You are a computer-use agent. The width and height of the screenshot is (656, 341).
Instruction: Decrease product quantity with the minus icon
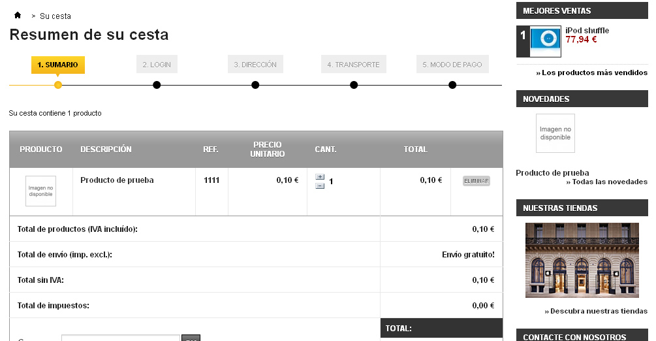pos(320,186)
